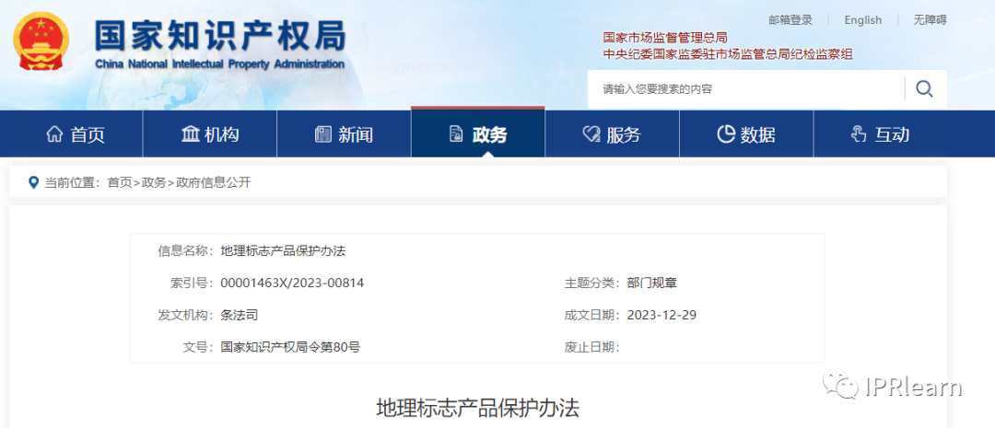This screenshot has width=995, height=428.
Task: Open the 数据 navigation tab
Action: click(x=746, y=134)
